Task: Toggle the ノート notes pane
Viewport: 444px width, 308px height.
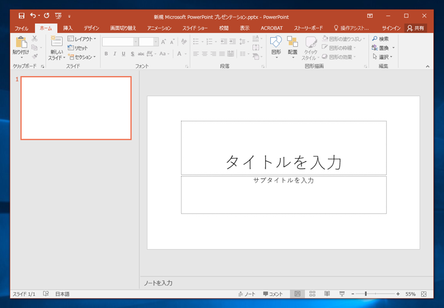Action: [x=247, y=294]
